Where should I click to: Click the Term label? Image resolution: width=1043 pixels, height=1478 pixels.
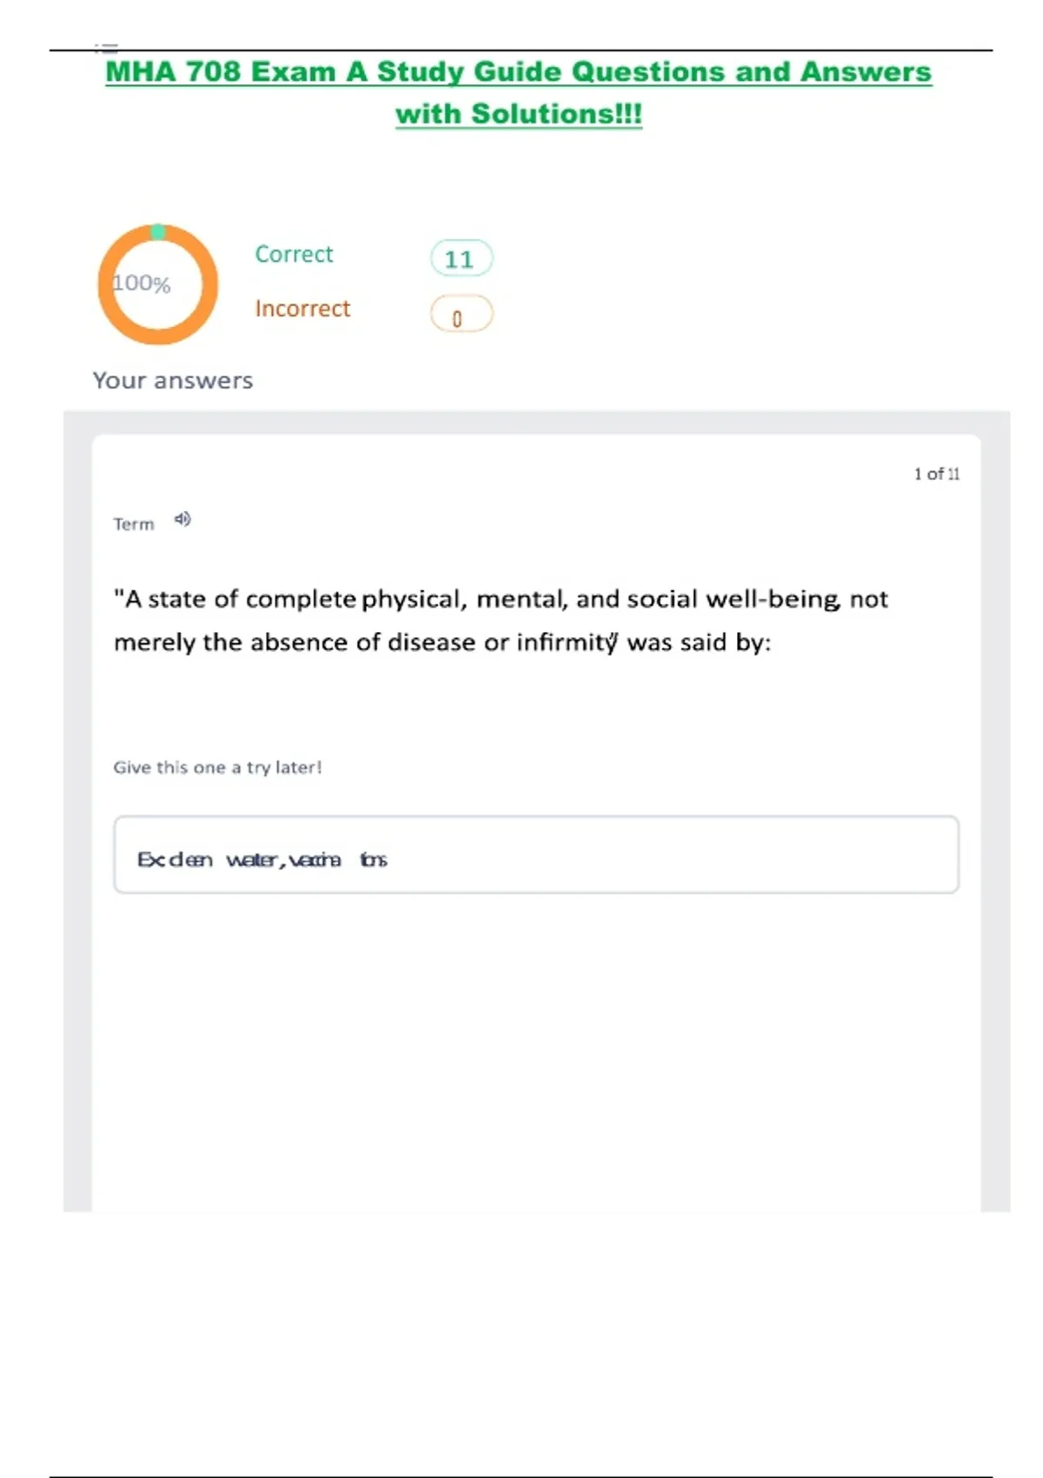point(134,524)
